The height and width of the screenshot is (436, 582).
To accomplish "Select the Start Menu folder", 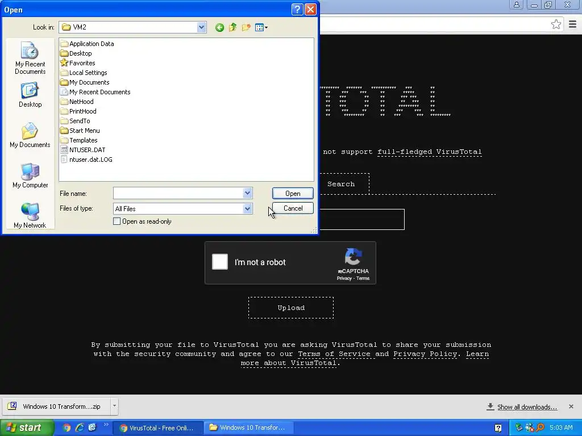I will pyautogui.click(x=80, y=131).
